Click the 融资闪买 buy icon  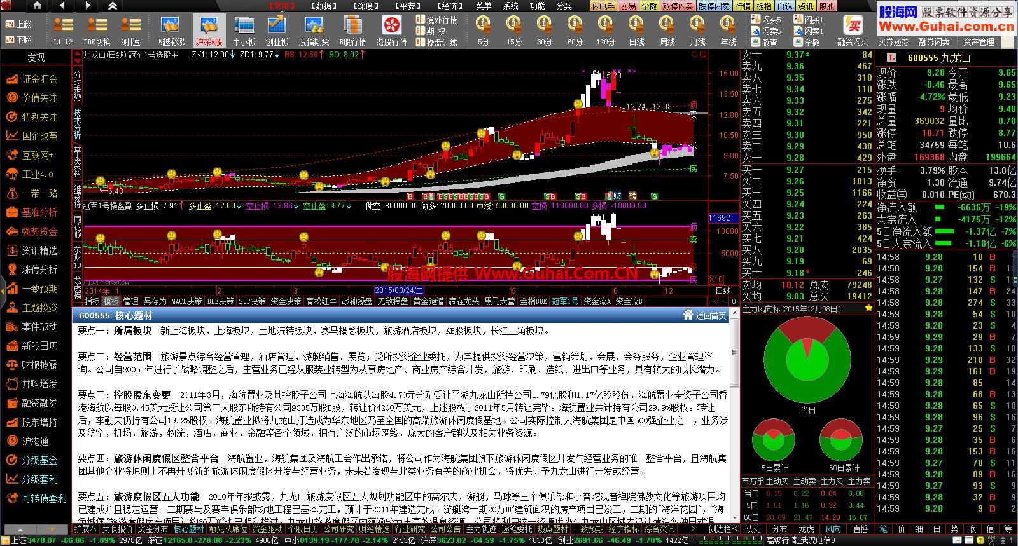853,31
